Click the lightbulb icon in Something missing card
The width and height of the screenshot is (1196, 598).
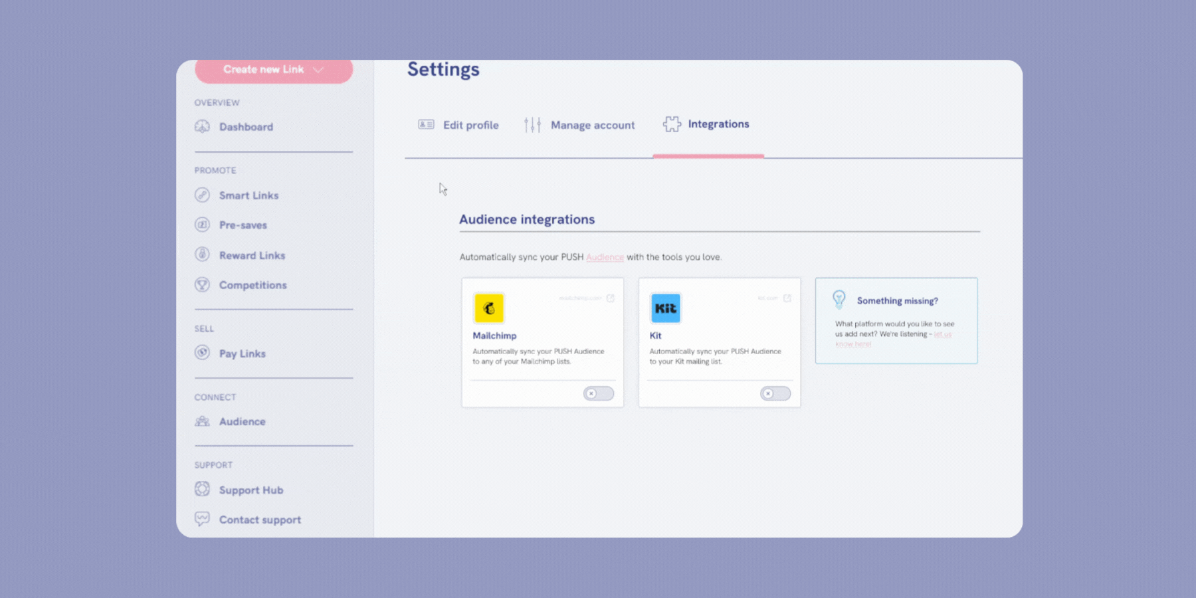pos(839,300)
